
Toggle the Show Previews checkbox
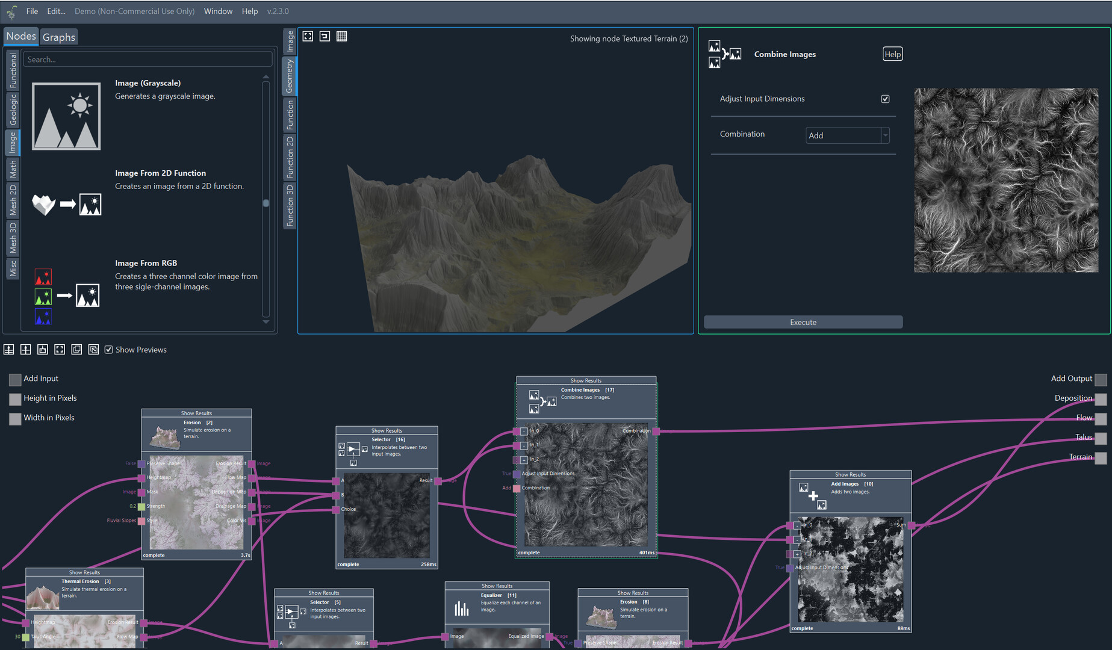click(109, 350)
